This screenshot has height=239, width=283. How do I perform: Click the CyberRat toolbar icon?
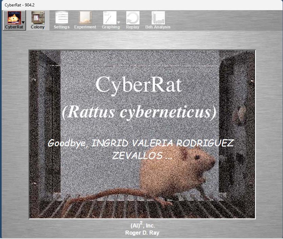click(14, 18)
